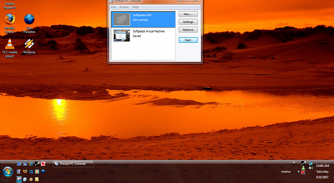Open the Action menu

tap(124, 7)
